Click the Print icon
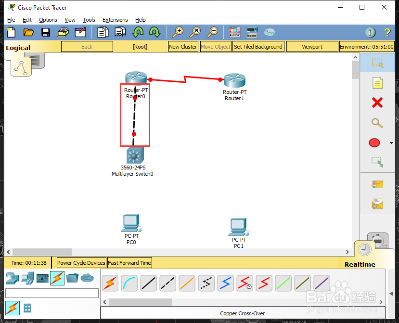Screen dimensions: 399x323 (63, 32)
